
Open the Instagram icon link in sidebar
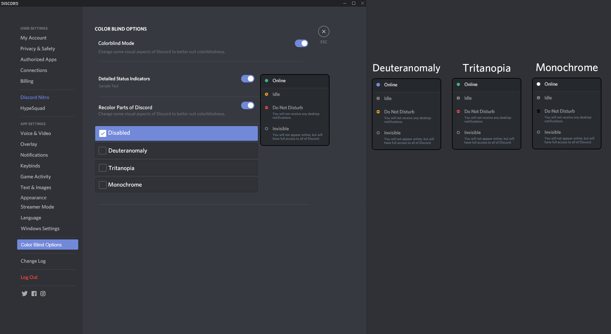click(43, 294)
